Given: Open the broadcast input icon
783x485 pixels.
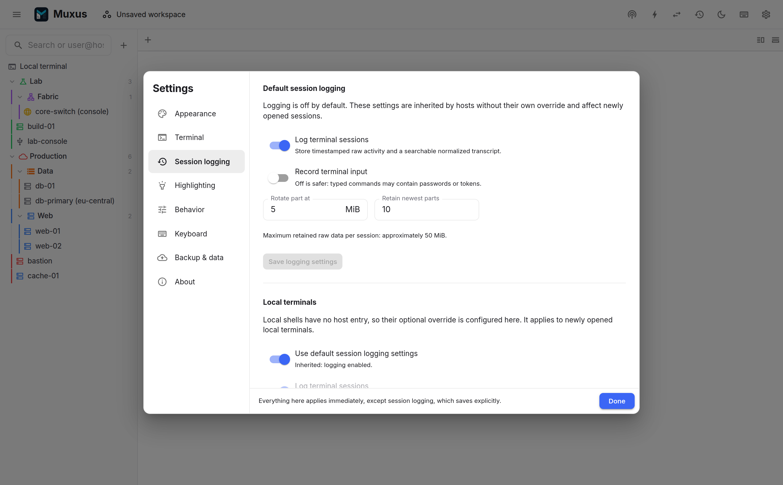Looking at the screenshot, I should coord(632,14).
